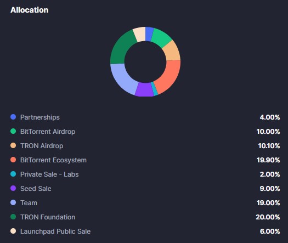Click the 10.10% TRON Airdrop value
This screenshot has height=243, width=288.
pos(269,146)
